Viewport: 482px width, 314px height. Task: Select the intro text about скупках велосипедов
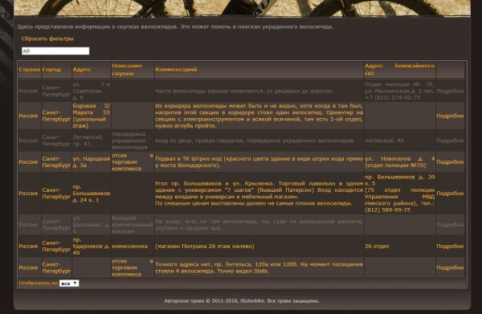pos(175,27)
